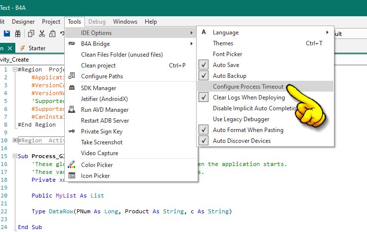
Task: Click the Run AVD Manager icon
Action: (72, 110)
